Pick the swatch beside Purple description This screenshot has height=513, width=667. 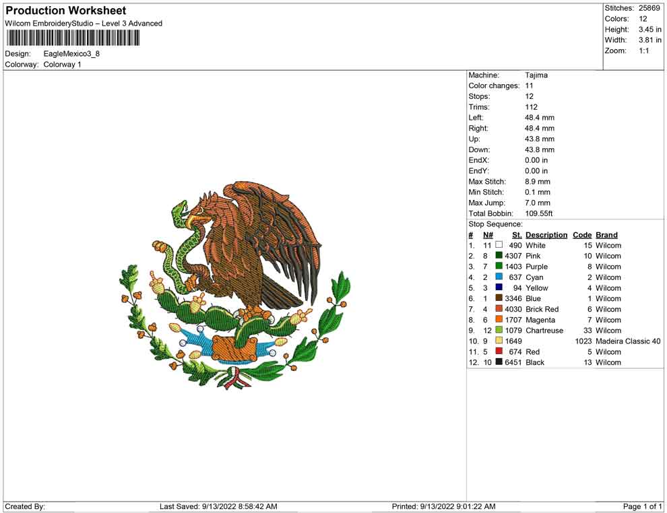point(499,266)
